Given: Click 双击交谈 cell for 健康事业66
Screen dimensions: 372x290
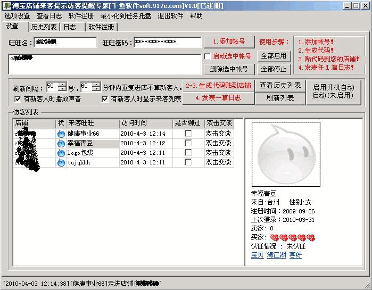Looking at the screenshot, I should click(219, 134).
